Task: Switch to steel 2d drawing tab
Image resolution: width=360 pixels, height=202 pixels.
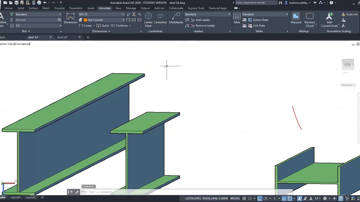Action: [x=62, y=37]
